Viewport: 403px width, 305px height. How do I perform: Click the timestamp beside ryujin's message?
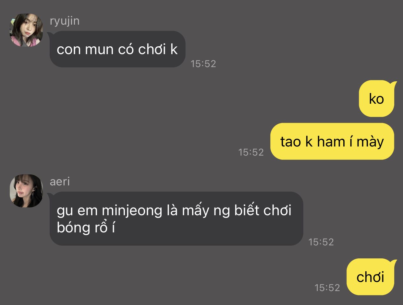point(203,64)
